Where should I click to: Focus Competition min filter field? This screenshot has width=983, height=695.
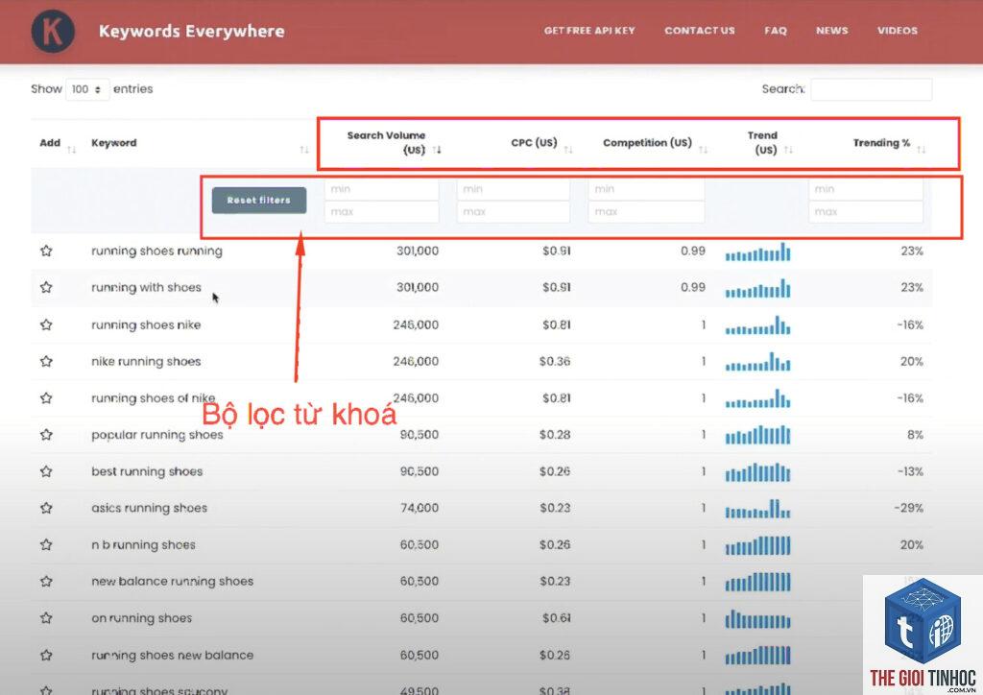(646, 189)
